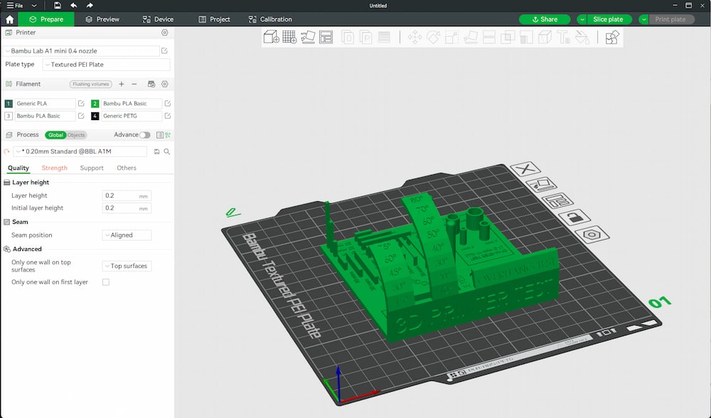Open the File menu

(15, 6)
